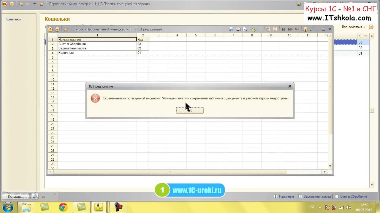The image size is (380, 213).
Task: Click the spreadsheet horizontal scrollbar left arrow
Action: (50, 172)
